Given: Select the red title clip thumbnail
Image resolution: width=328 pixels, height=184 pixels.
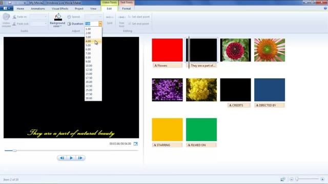Looking at the screenshot, I should click(168, 50).
